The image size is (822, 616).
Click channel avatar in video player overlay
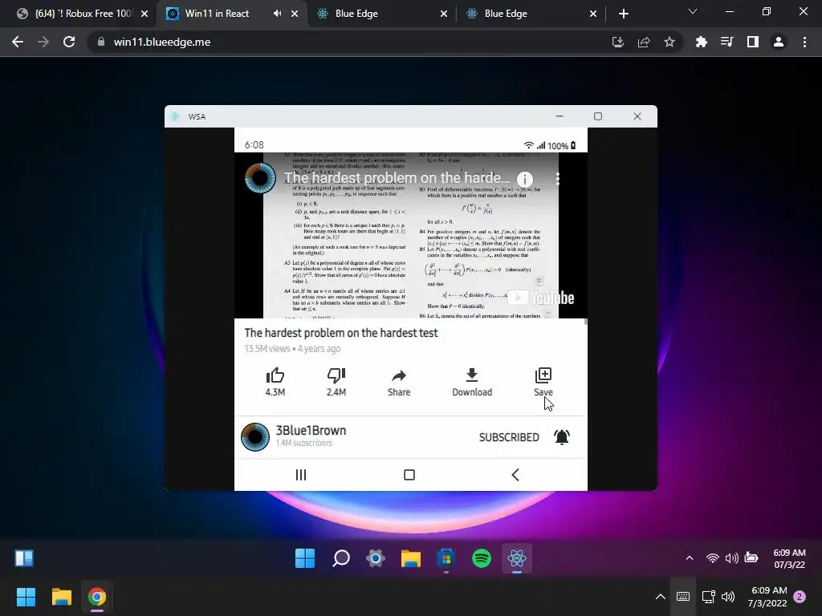[x=260, y=178]
